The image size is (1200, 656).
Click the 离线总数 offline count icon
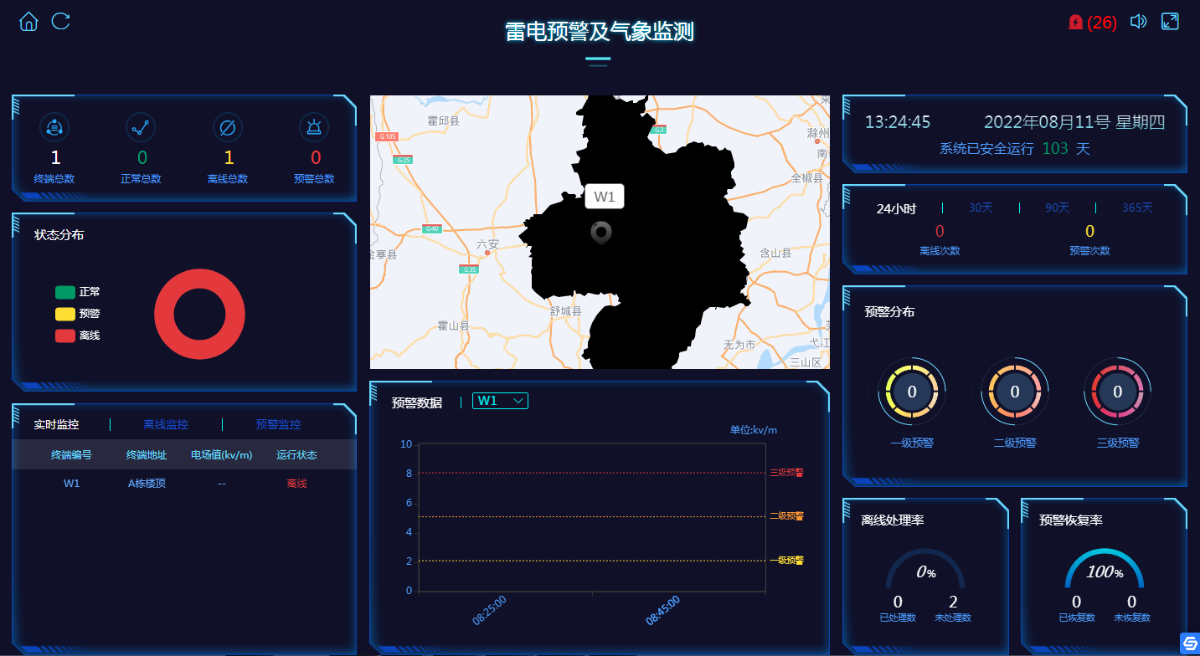(x=227, y=127)
